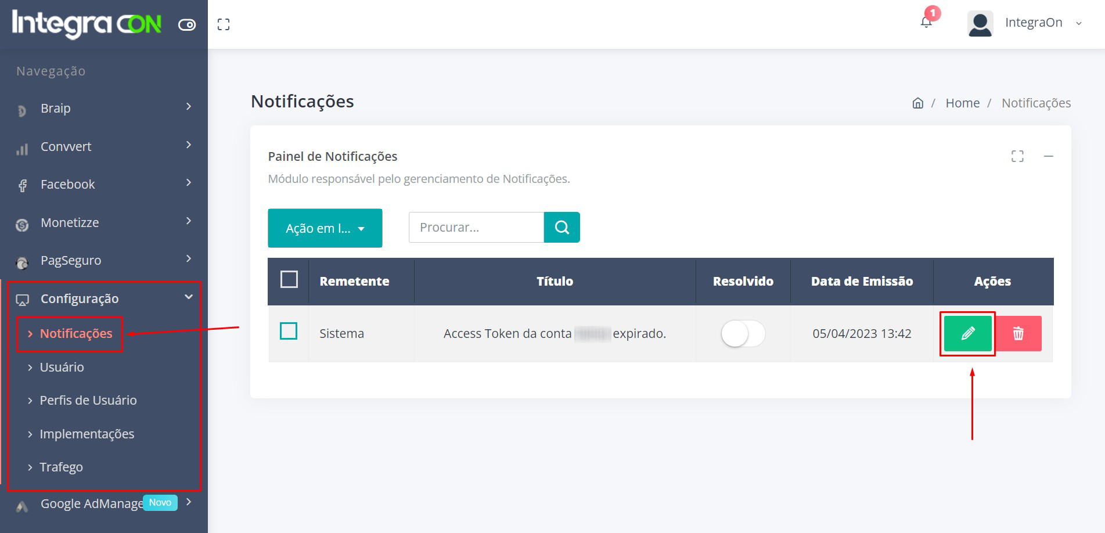1105x533 pixels.
Task: Expand the panel using the card fullscreen icon
Action: (x=1017, y=156)
